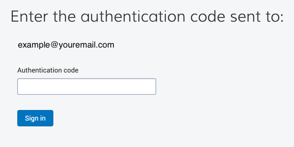Select the example@youremail.com address text
294x147 pixels.
[66, 45]
